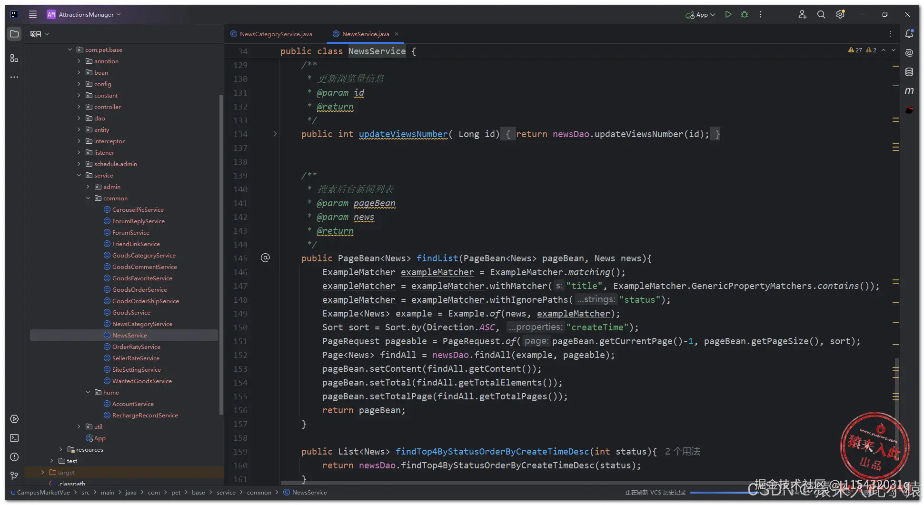The height and width of the screenshot is (505, 924).
Task: Select NewsService in project tree
Action: pyautogui.click(x=124, y=335)
